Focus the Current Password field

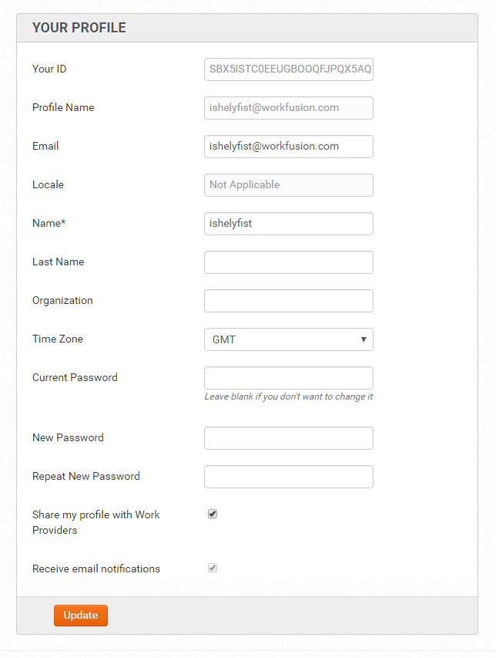pos(289,378)
